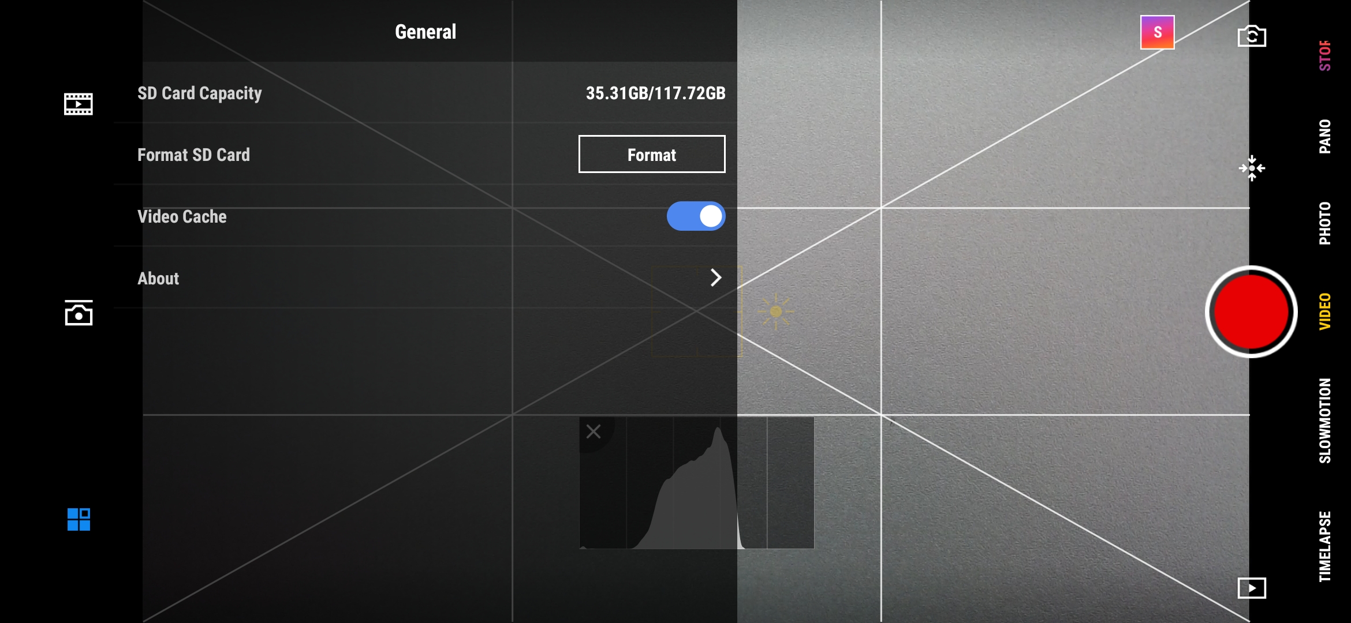
Task: Open camera flip icon
Action: [1251, 35]
